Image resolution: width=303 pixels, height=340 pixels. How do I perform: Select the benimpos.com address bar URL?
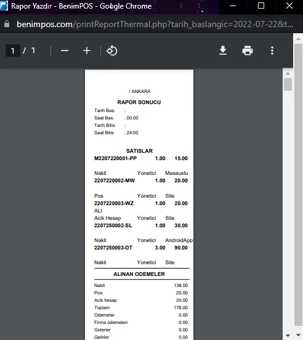click(155, 24)
